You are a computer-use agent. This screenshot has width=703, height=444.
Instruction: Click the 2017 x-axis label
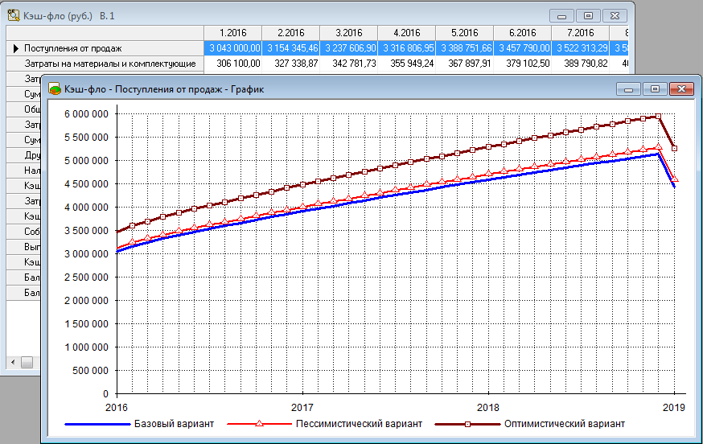(302, 407)
